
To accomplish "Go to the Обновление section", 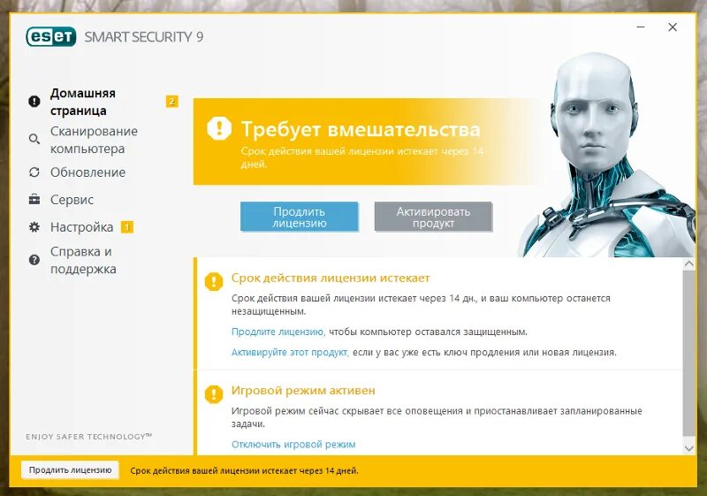I will click(87, 172).
